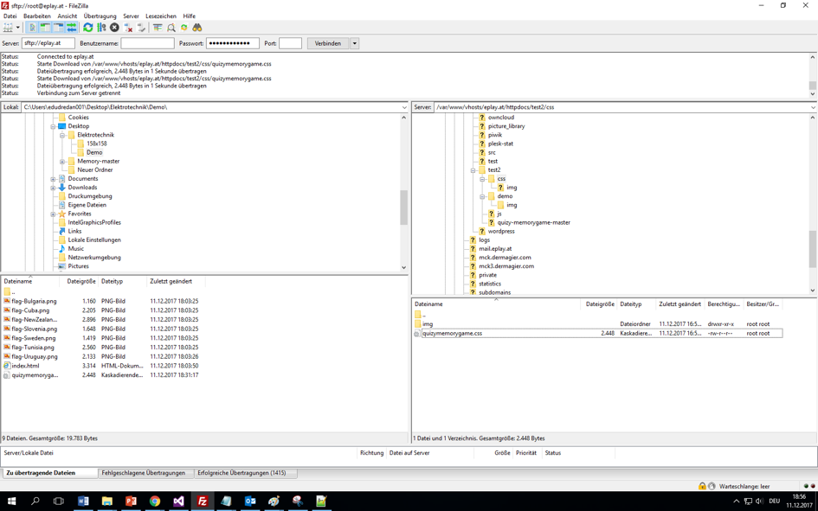
Task: Sort local files by Dateigröße column
Action: (81, 281)
